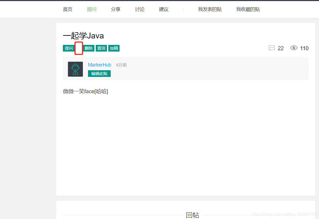Screen dimensions: 319x219
Task: Click the 编辑此贴 button
Action: (x=99, y=73)
